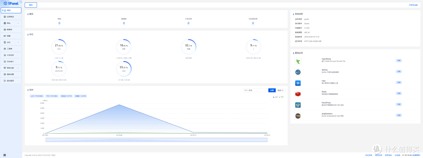Click right handle of chart zoom slider
Viewport: 423px width, 158px height.
[x=268, y=140]
